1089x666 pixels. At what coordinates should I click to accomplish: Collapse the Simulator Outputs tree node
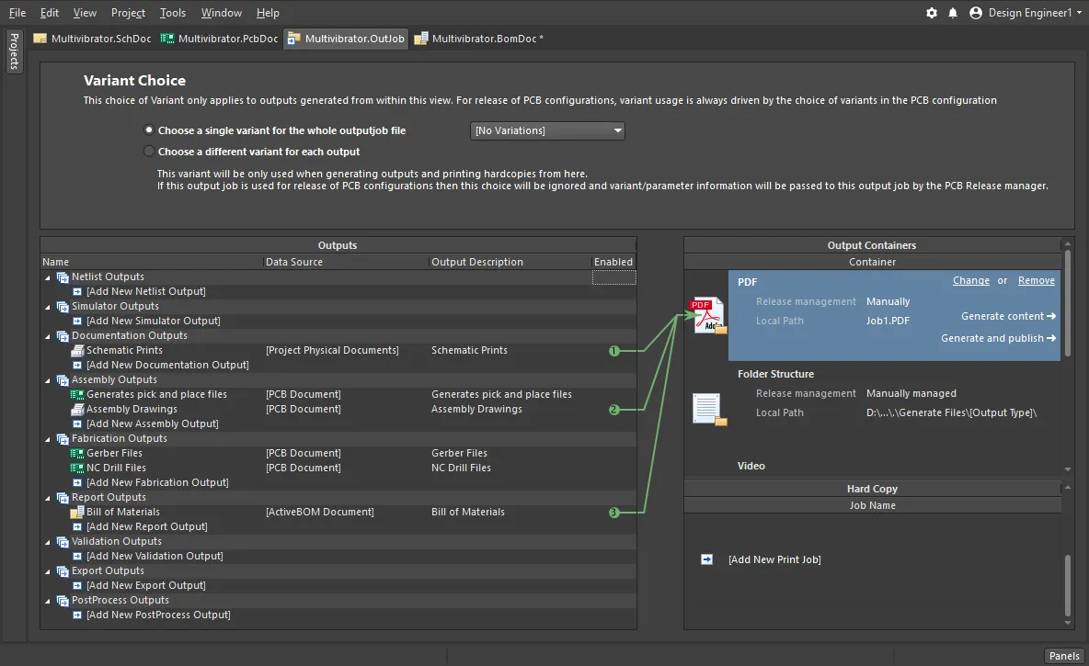click(47, 307)
